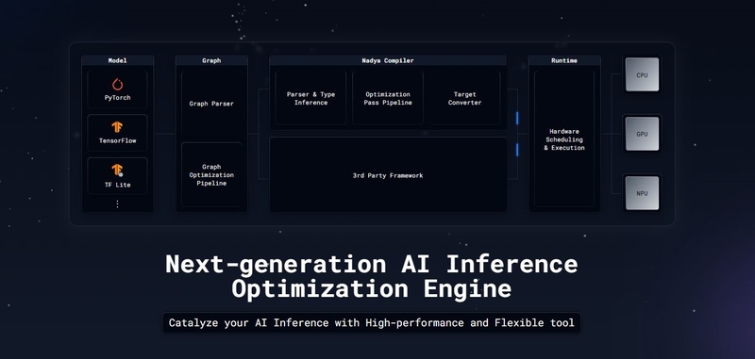
Task: Click the lower blue connector bar
Action: pyautogui.click(x=517, y=150)
